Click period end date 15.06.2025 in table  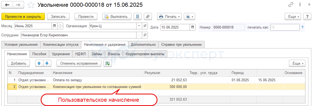click(267, 80)
